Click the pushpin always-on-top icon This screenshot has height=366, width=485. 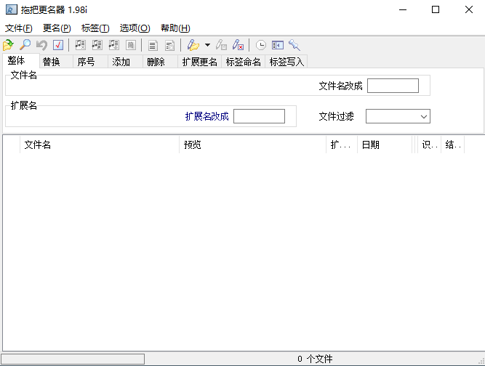click(294, 45)
